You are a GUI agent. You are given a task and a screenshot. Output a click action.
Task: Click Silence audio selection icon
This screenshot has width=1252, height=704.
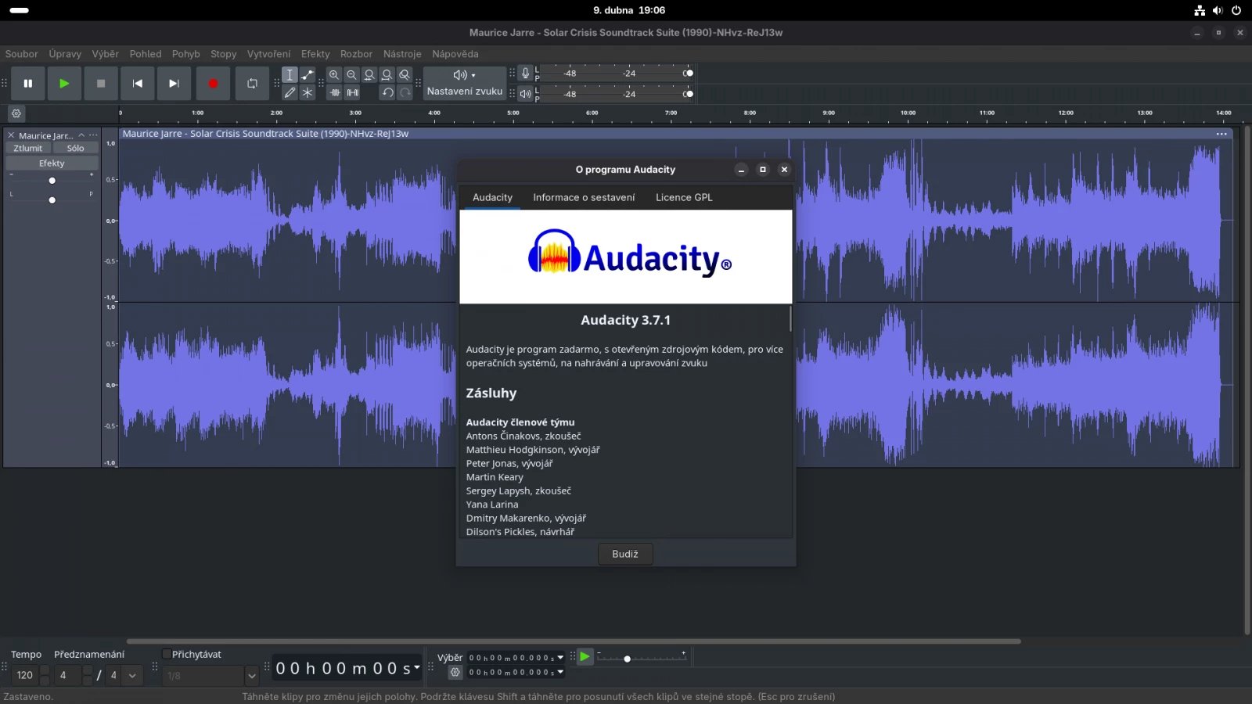click(x=353, y=92)
